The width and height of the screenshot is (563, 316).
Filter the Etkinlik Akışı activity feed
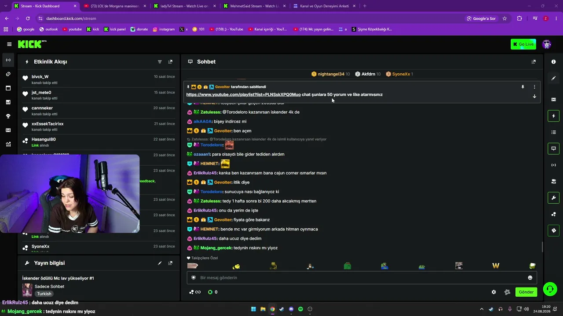[160, 62]
